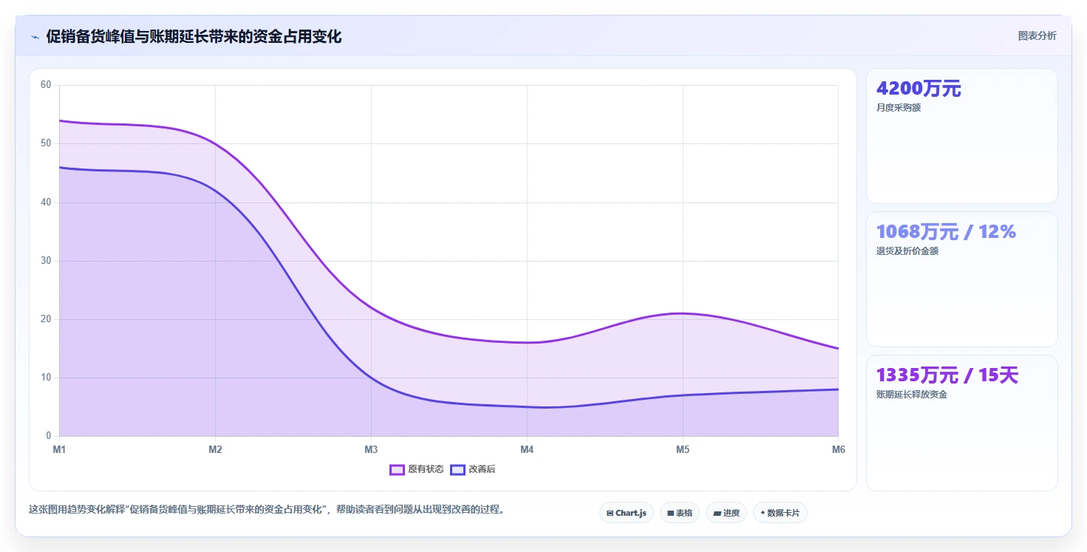Screen dimensions: 1087x552
Task: Click the 50 y-axis value
Action: [46, 143]
